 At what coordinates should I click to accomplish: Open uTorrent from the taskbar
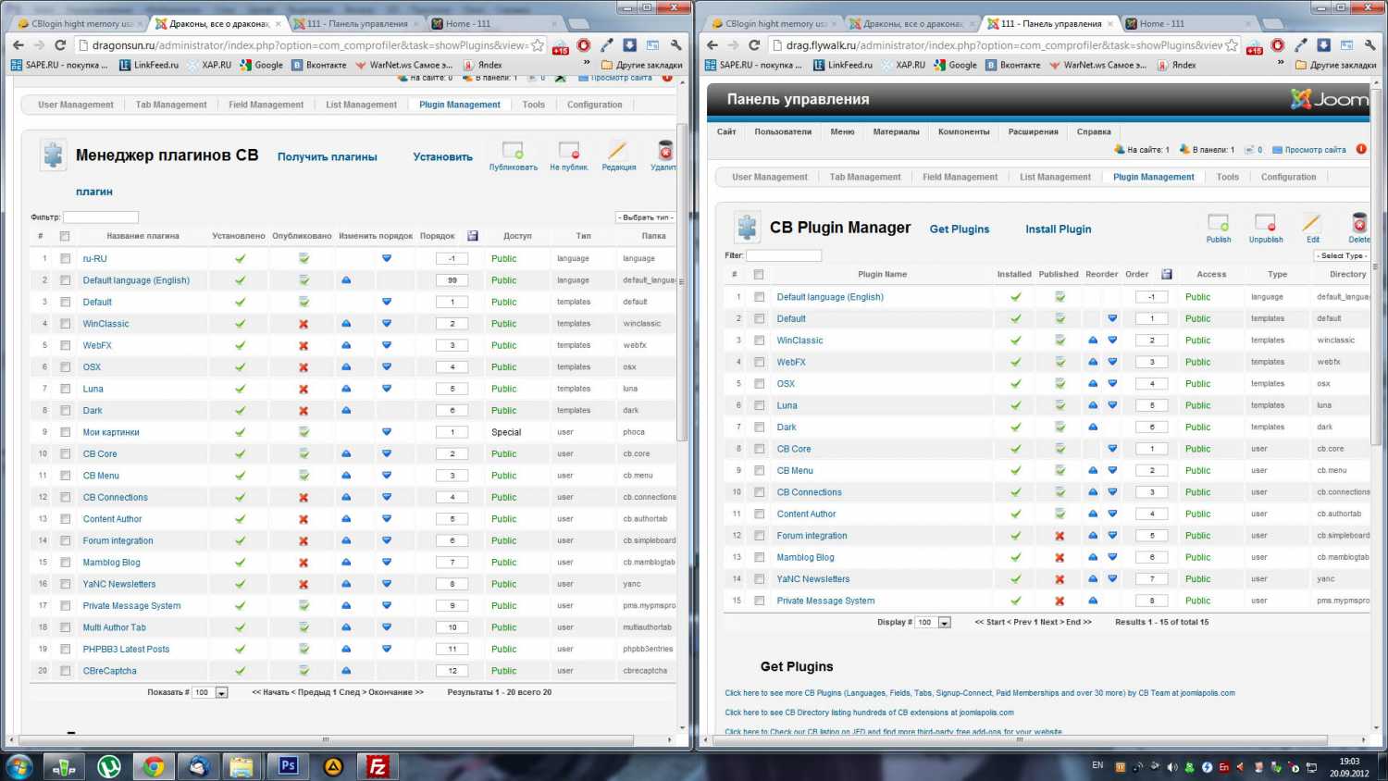click(x=109, y=766)
